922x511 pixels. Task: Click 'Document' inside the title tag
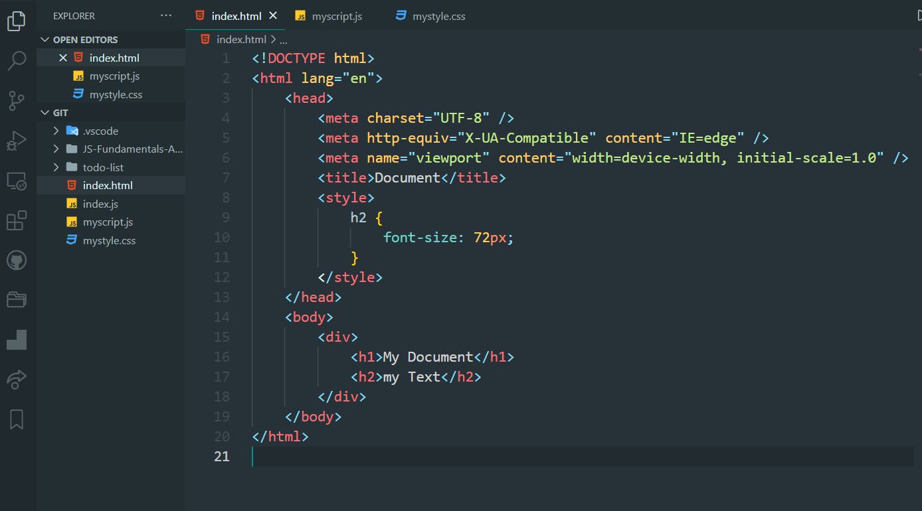tap(407, 178)
